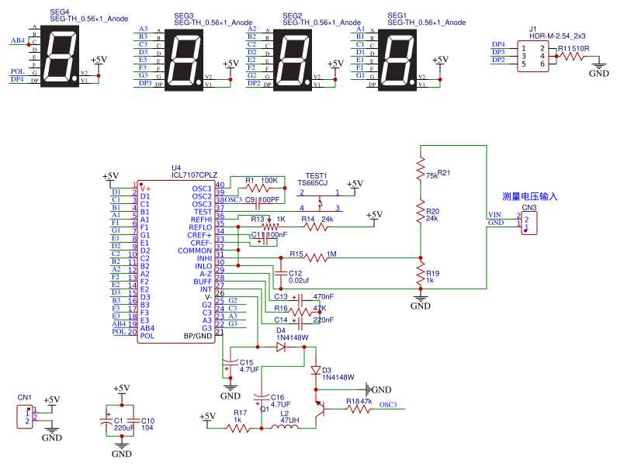Click the D4 1N4148W diode symbol
Image resolution: width=617 pixels, height=467 pixels.
pos(281,347)
